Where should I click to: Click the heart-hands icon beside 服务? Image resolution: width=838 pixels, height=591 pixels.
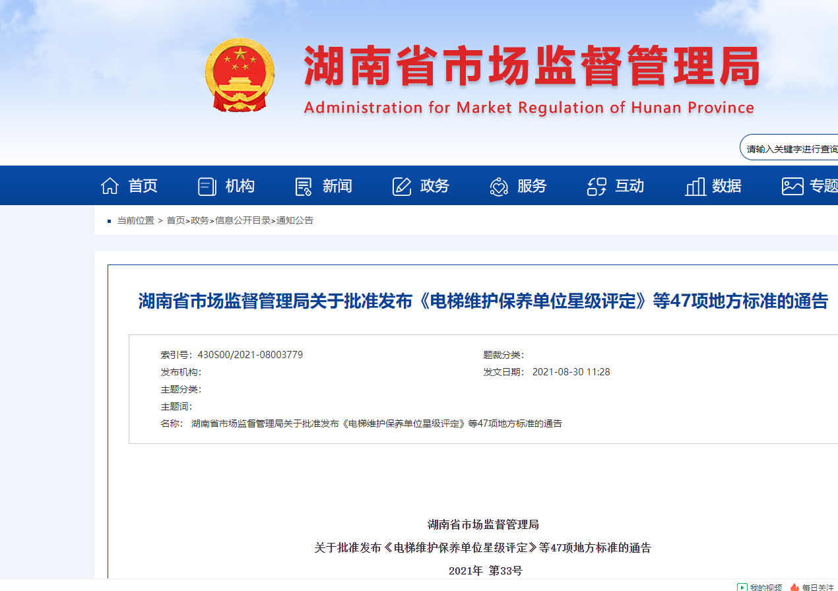coord(499,187)
